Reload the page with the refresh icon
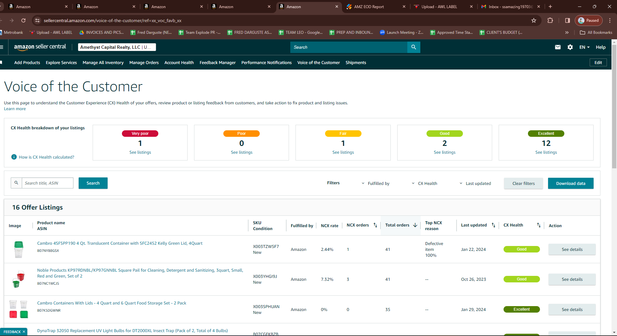The width and height of the screenshot is (617, 336). point(23,20)
